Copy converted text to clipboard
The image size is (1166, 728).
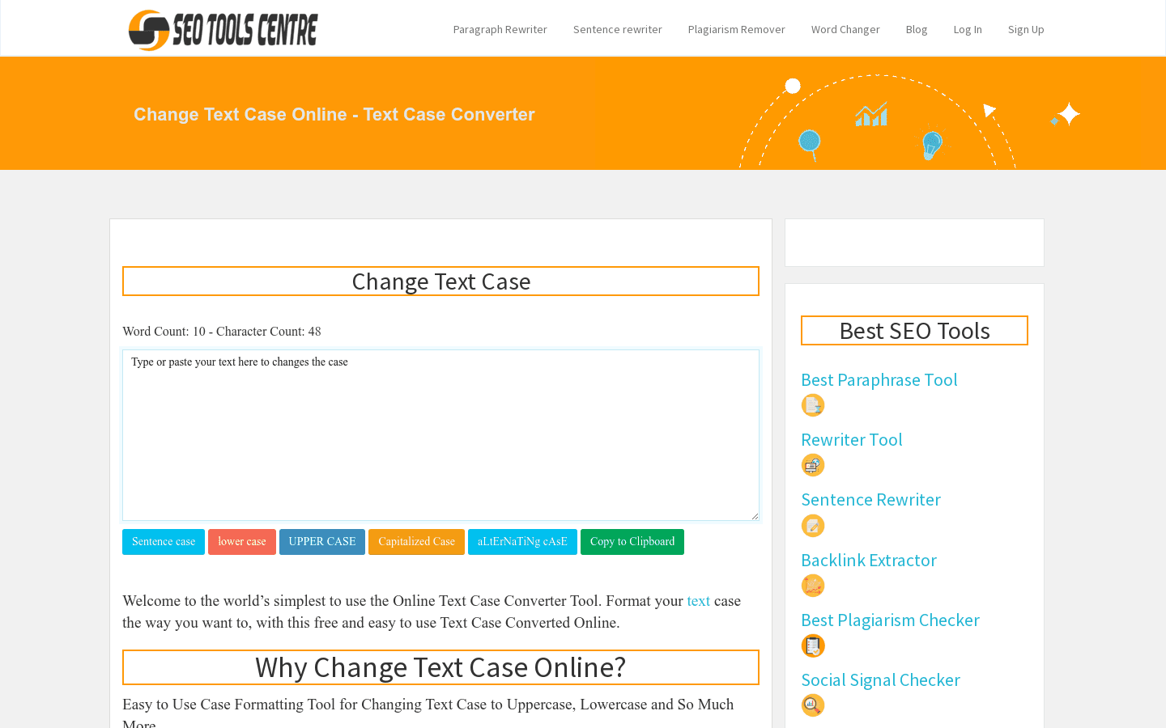pos(632,541)
